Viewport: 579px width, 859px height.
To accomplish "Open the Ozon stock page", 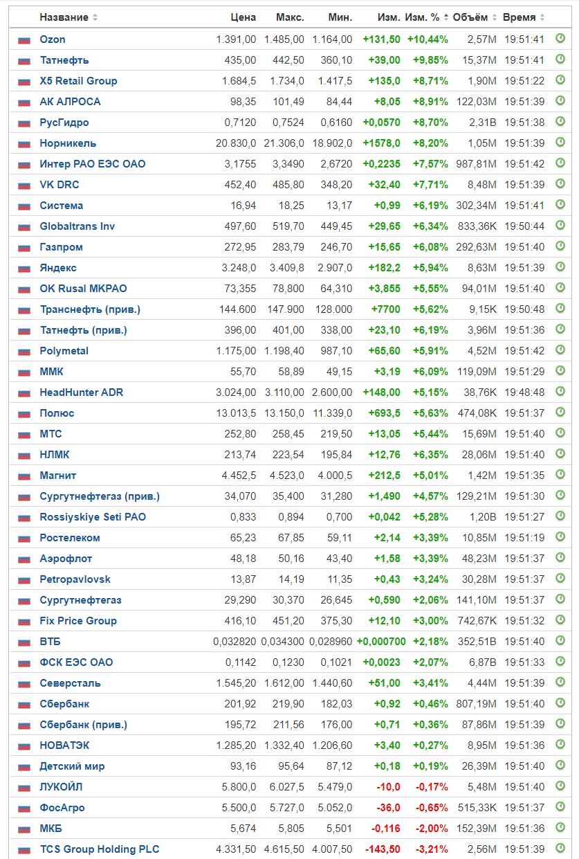I will pos(53,39).
